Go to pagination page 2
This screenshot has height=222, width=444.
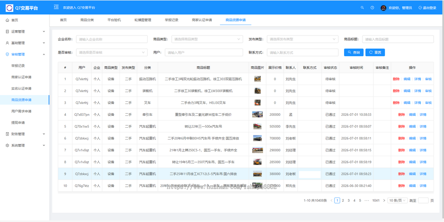(343, 200)
